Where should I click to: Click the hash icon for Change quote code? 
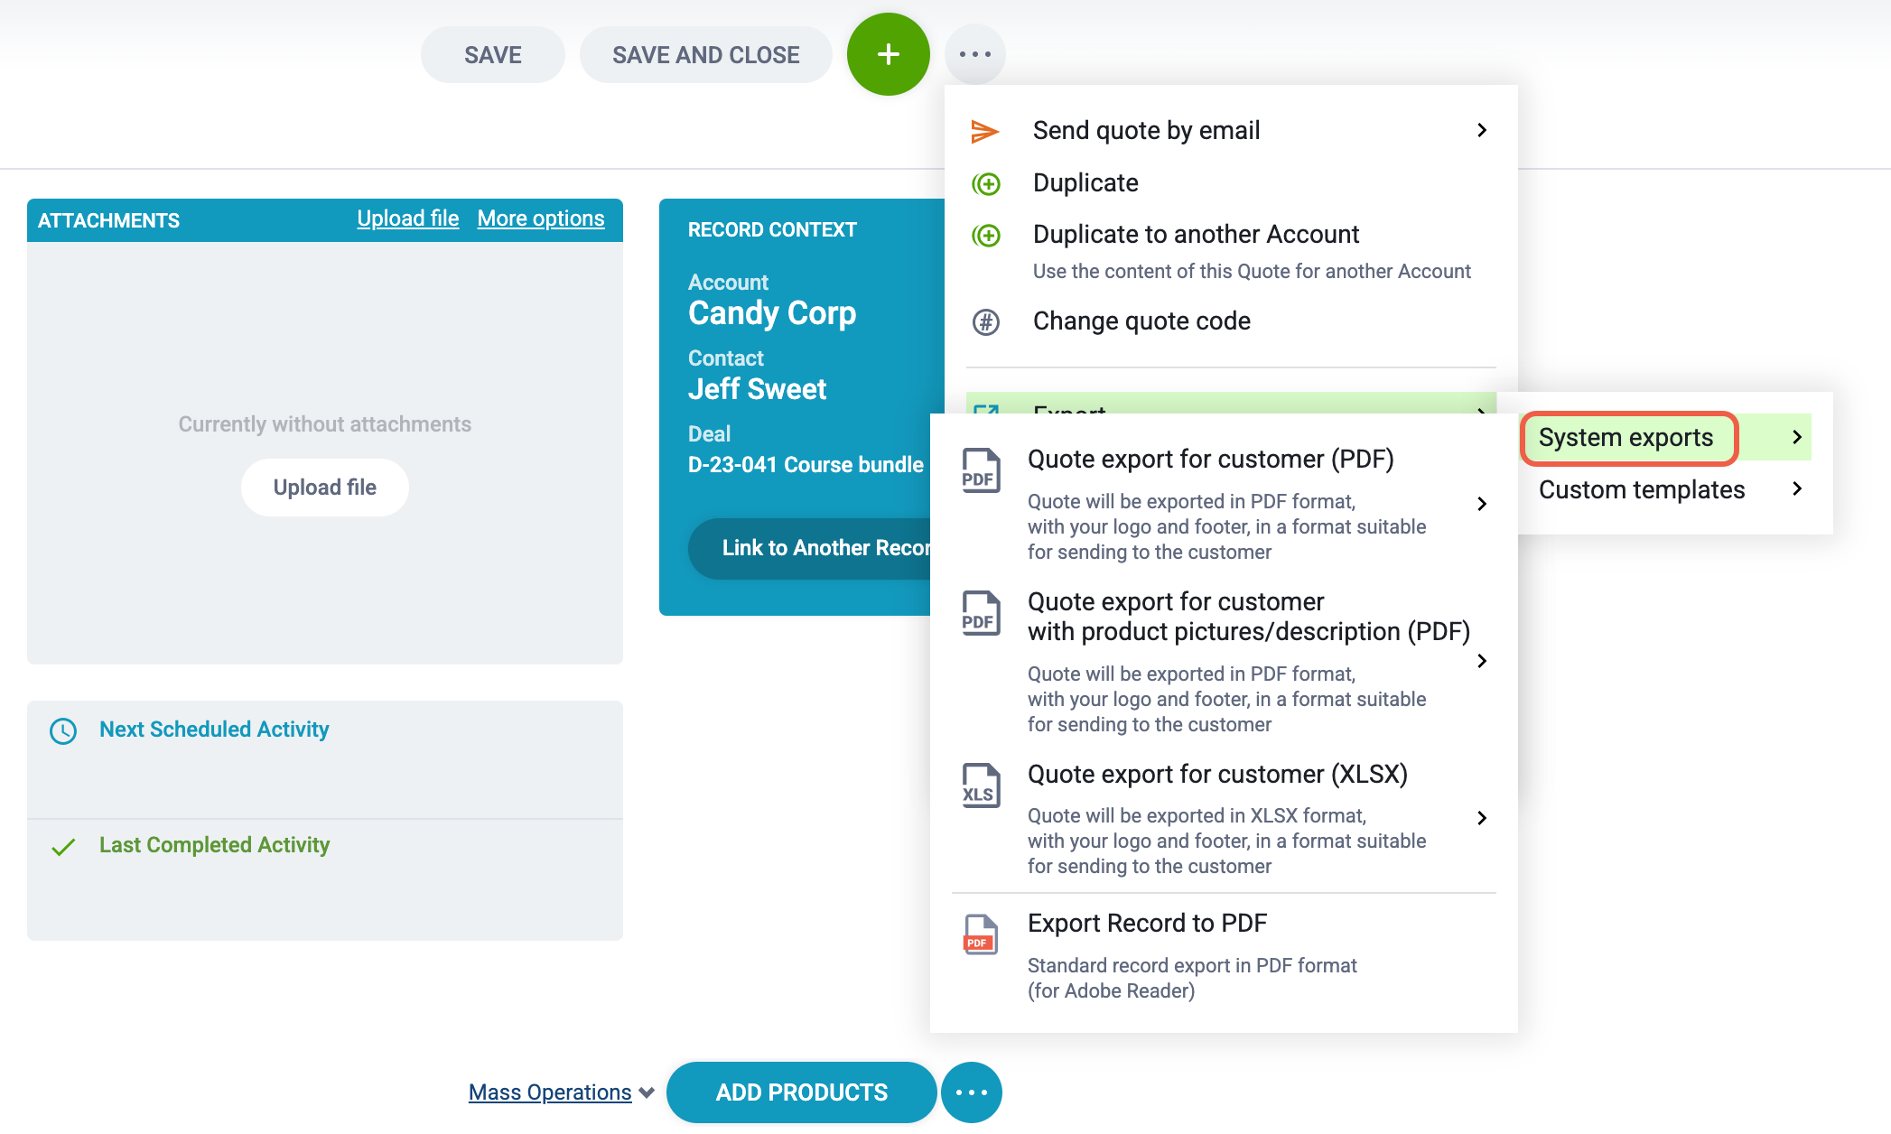985,321
